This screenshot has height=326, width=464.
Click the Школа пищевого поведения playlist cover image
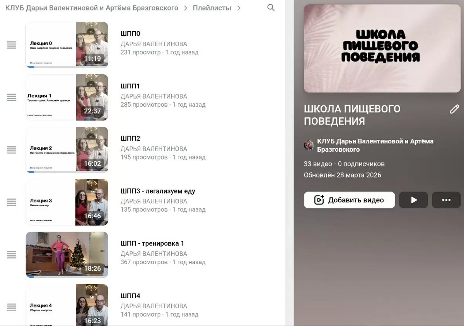pos(382,49)
